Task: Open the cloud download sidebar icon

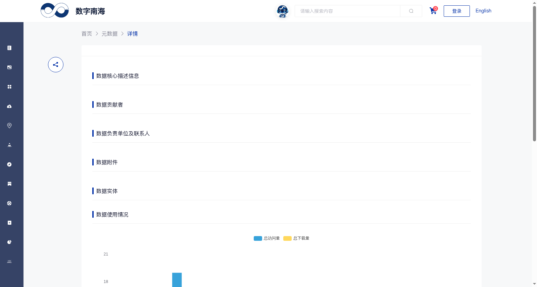Action: [9, 106]
